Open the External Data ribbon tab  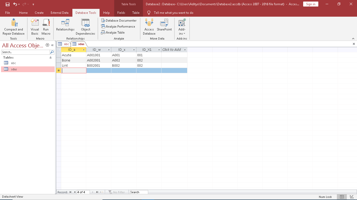pyautogui.click(x=60, y=13)
